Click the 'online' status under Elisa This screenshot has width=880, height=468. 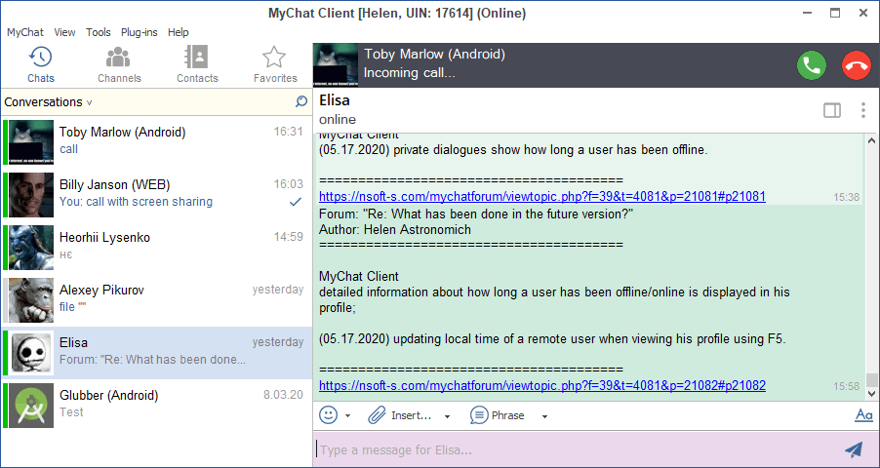(x=338, y=120)
